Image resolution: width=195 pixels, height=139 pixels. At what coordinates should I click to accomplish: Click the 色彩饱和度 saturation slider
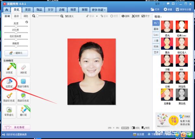(x=16, y=39)
